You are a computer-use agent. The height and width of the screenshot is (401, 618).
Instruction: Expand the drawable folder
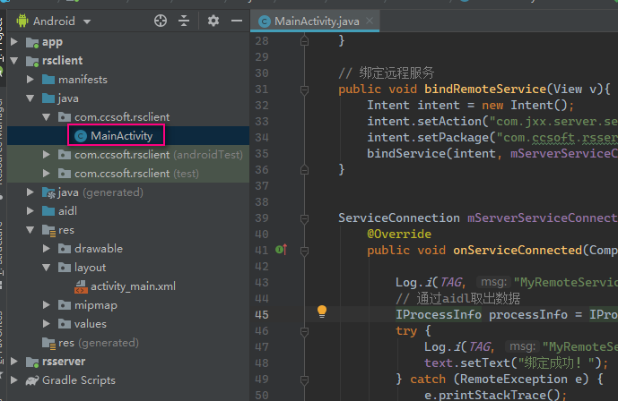(46, 249)
